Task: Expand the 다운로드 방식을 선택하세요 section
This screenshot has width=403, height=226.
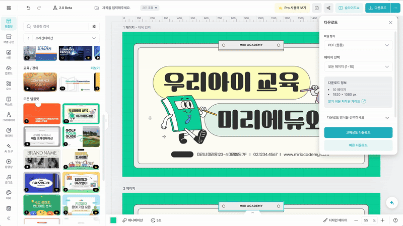Action: (358, 117)
